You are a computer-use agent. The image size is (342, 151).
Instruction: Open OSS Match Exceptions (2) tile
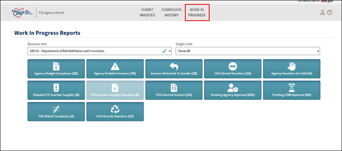[56, 112]
